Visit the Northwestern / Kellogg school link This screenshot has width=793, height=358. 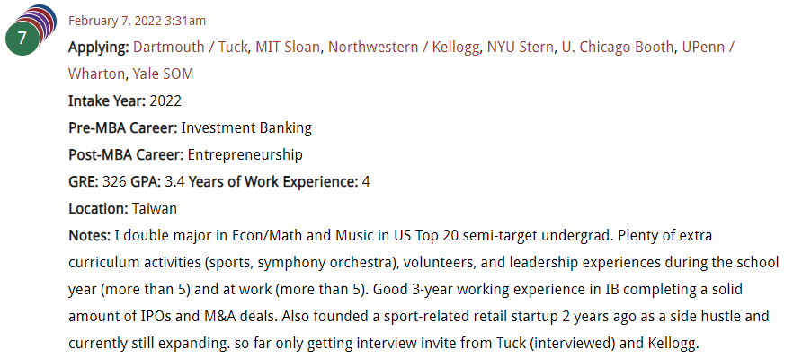pyautogui.click(x=404, y=47)
